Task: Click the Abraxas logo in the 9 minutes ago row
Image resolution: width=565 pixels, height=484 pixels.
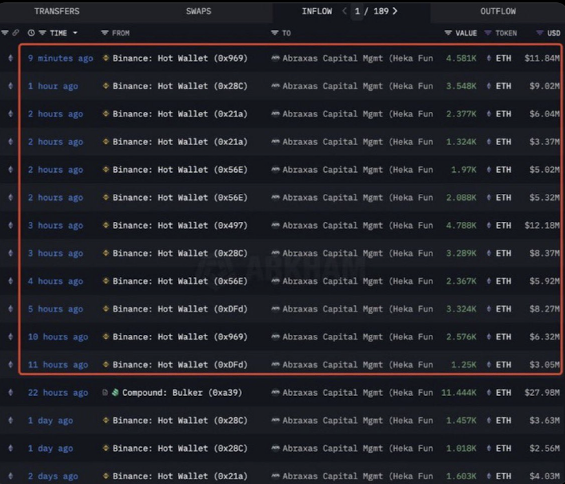Action: coord(276,58)
